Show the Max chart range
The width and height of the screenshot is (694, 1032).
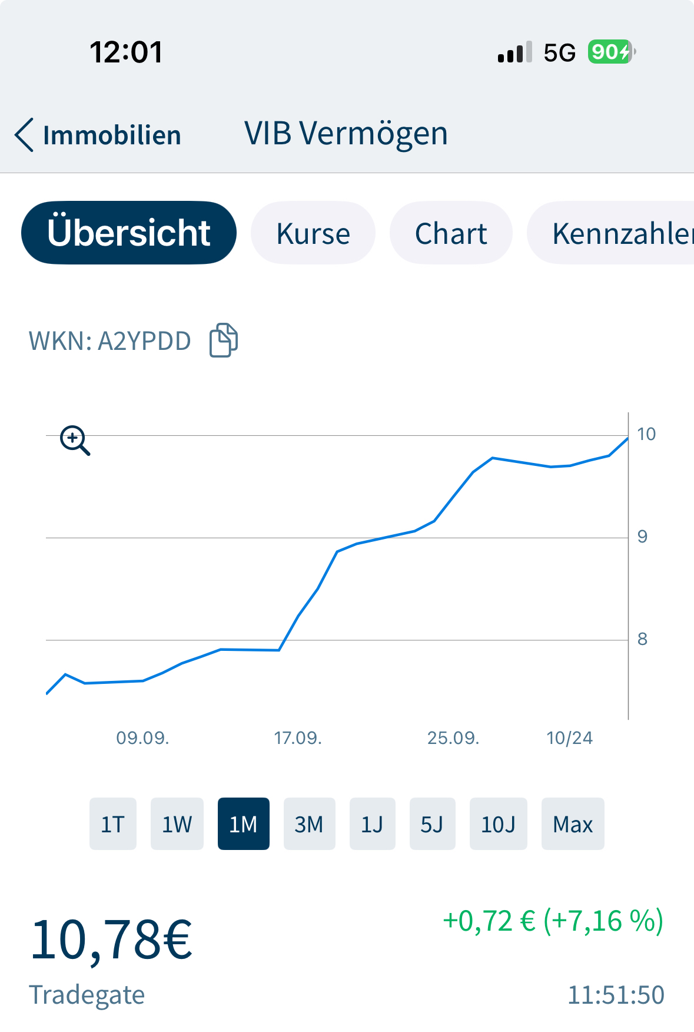572,823
